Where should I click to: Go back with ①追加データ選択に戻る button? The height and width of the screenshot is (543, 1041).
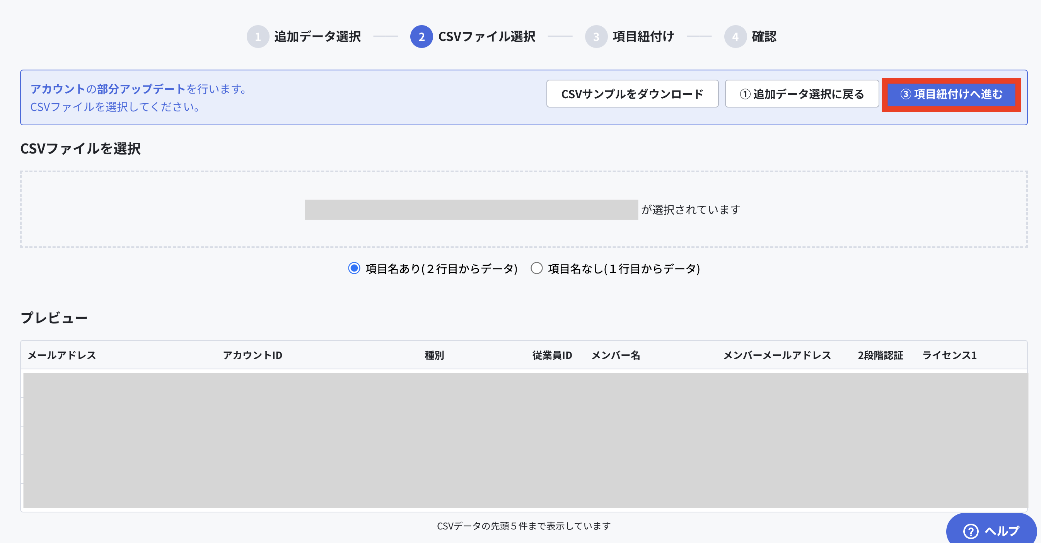pyautogui.click(x=802, y=94)
